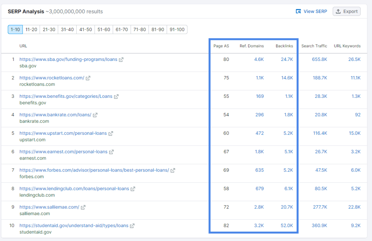Switch to the 91-100 results tab
The height and width of the screenshot is (241, 372).
coord(177,30)
